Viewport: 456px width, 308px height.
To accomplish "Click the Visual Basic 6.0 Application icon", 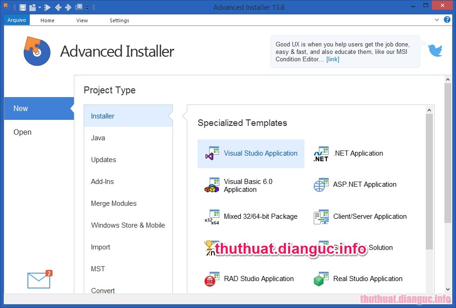I will tap(212, 185).
